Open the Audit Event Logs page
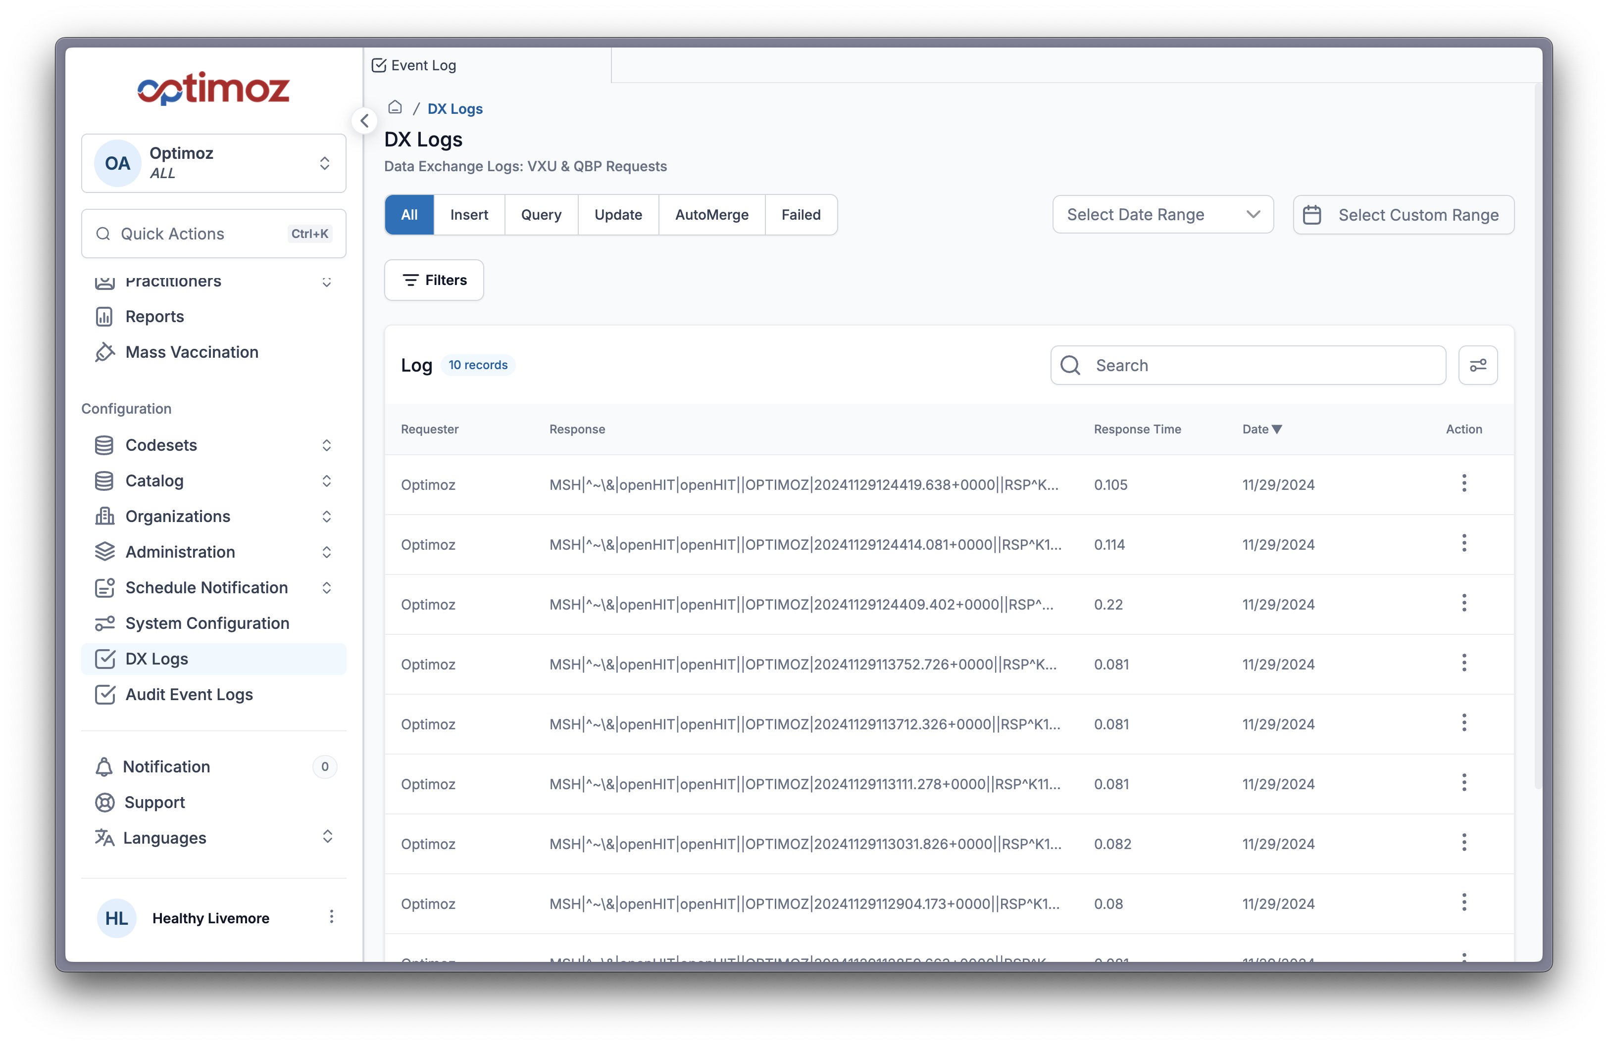 point(189,694)
